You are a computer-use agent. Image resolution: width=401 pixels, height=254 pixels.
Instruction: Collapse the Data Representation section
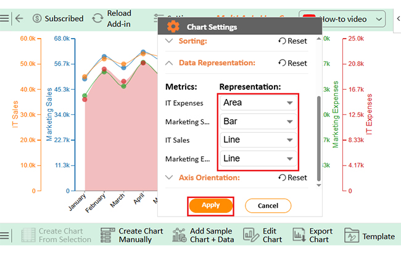click(169, 63)
